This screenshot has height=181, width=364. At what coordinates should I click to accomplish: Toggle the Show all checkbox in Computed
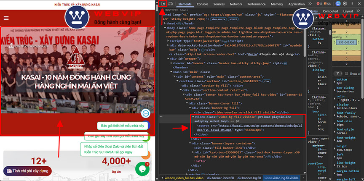pyautogui.click(x=346, y=73)
